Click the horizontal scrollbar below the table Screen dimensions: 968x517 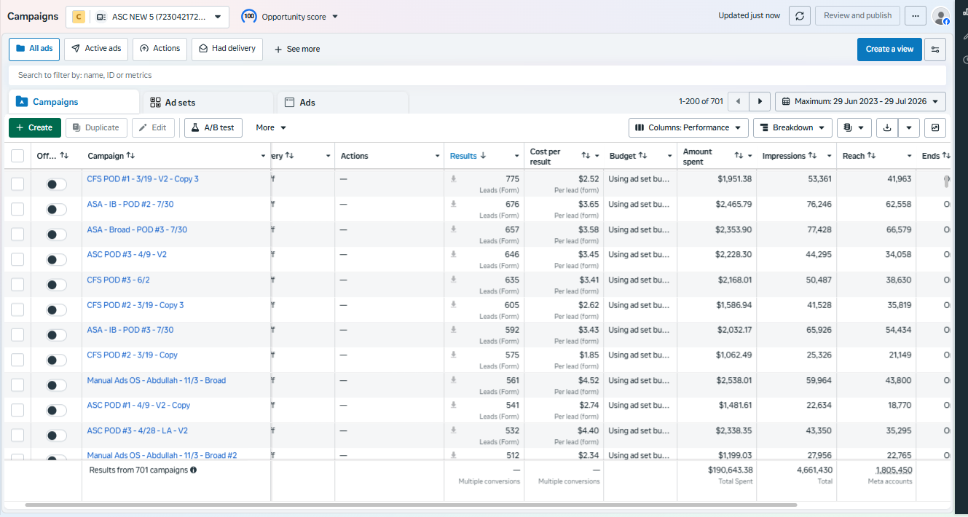click(x=411, y=505)
